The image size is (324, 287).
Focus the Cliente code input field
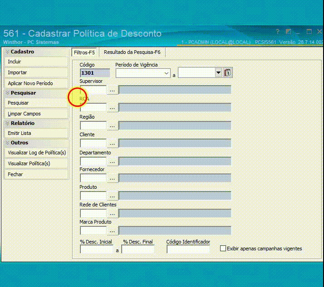(93, 143)
